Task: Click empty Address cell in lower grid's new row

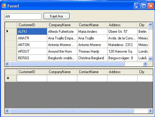Action: [122, 78]
